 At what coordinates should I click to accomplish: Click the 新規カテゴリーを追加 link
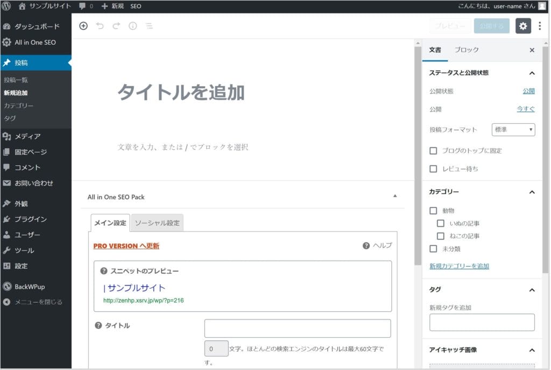click(x=459, y=266)
